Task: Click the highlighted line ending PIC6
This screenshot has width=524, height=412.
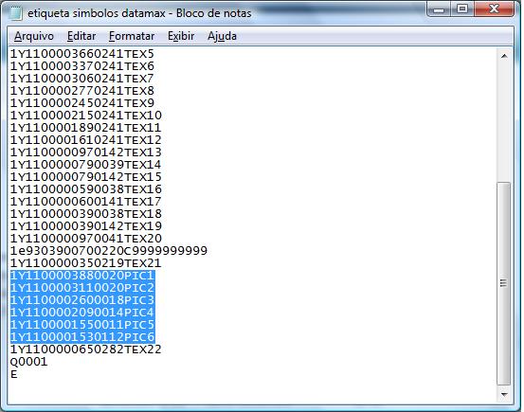Action: click(82, 337)
